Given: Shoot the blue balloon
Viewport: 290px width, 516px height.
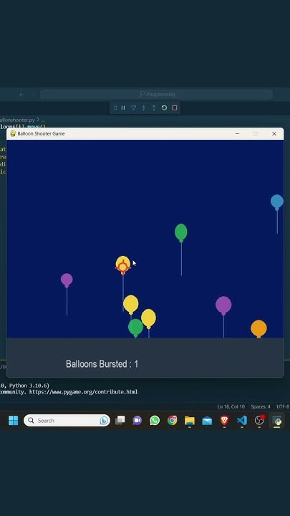Looking at the screenshot, I should tap(277, 201).
